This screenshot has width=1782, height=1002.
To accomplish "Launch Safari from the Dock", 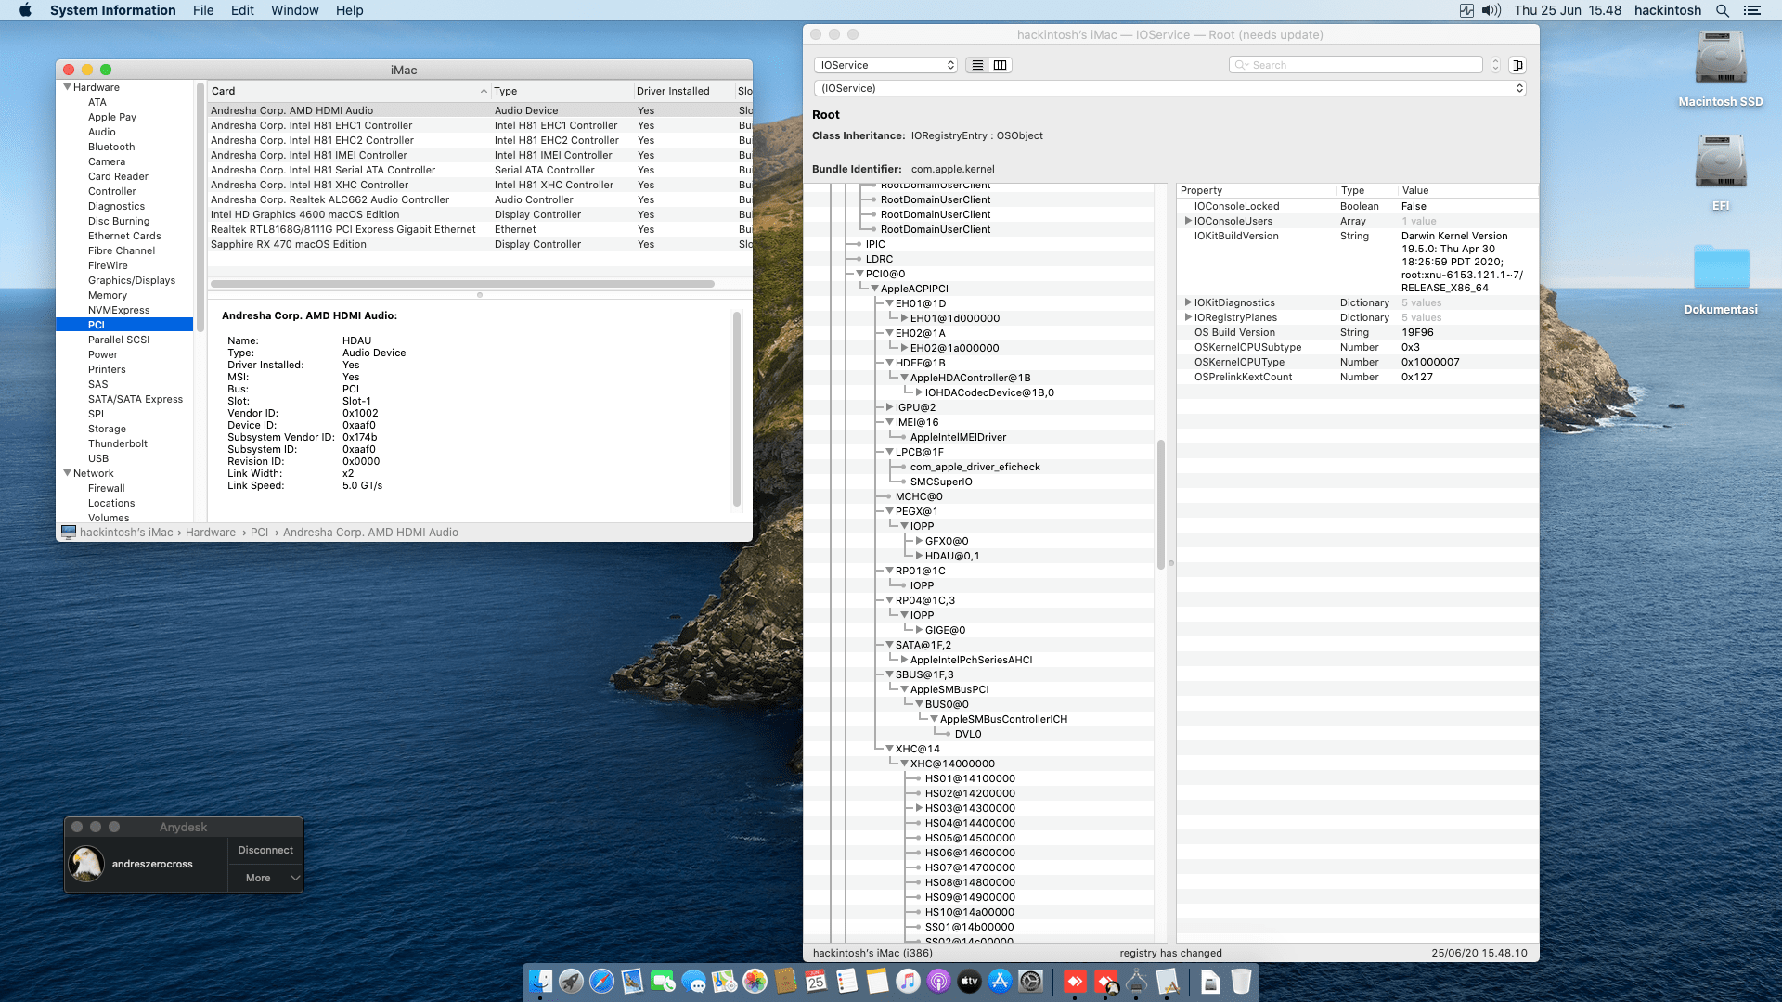I will [601, 981].
